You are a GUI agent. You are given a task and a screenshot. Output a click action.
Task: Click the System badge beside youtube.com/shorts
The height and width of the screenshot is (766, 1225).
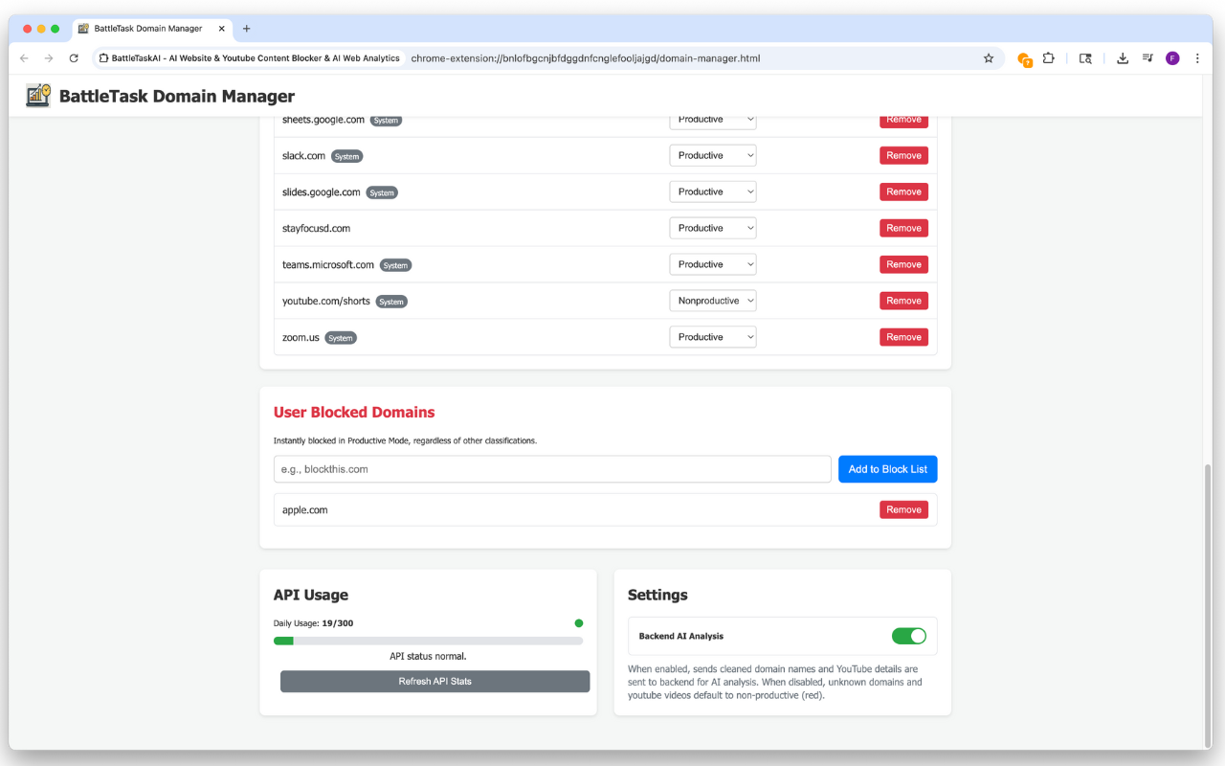[391, 302]
